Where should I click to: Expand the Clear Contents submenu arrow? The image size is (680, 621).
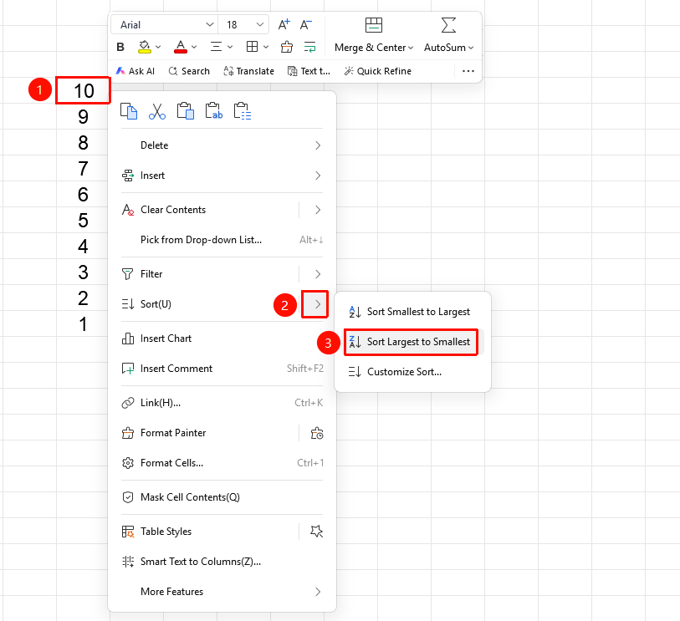[318, 210]
